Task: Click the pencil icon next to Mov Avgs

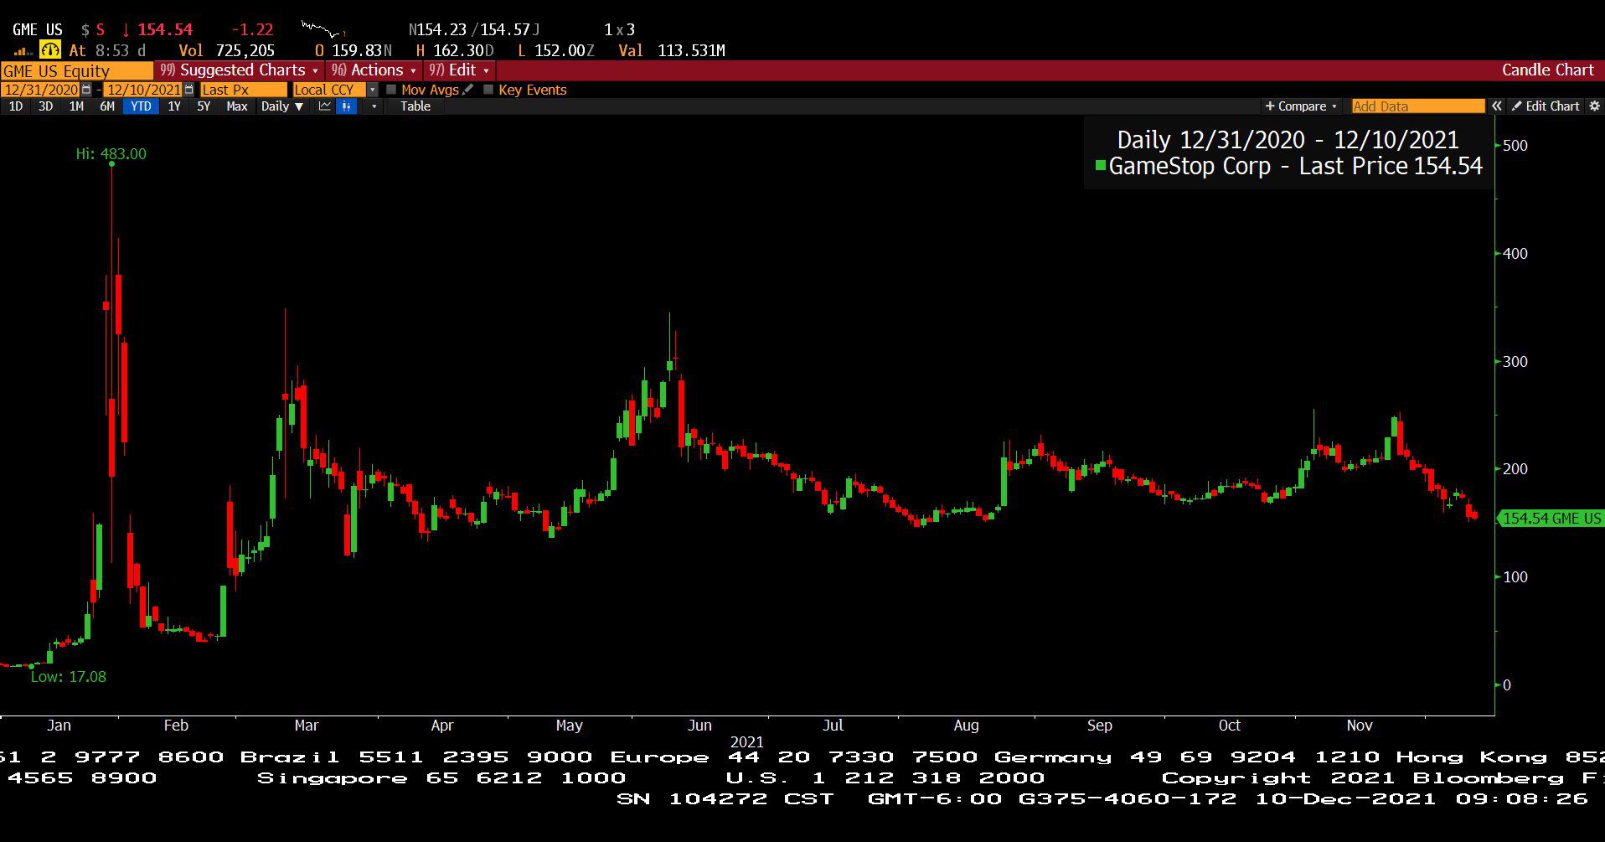Action: (x=467, y=90)
